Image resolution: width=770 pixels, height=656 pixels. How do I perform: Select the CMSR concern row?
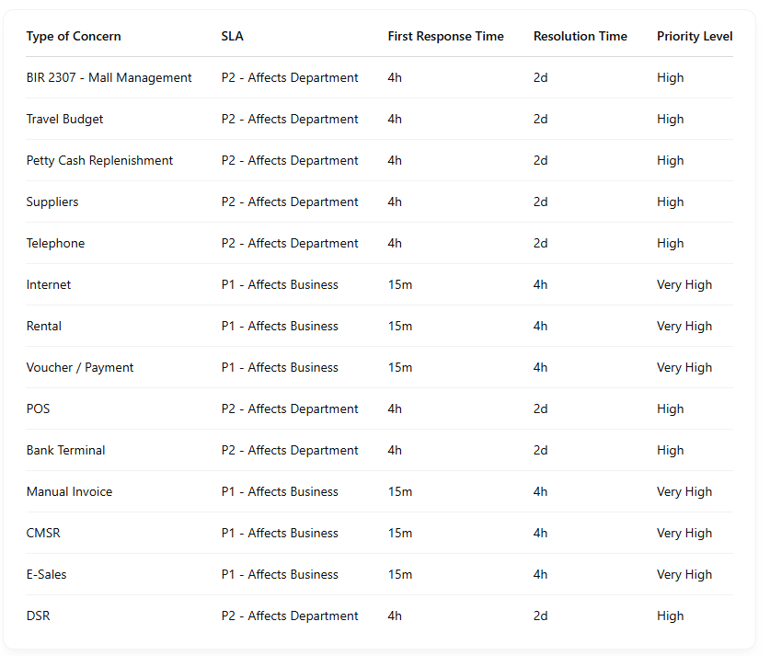(43, 534)
